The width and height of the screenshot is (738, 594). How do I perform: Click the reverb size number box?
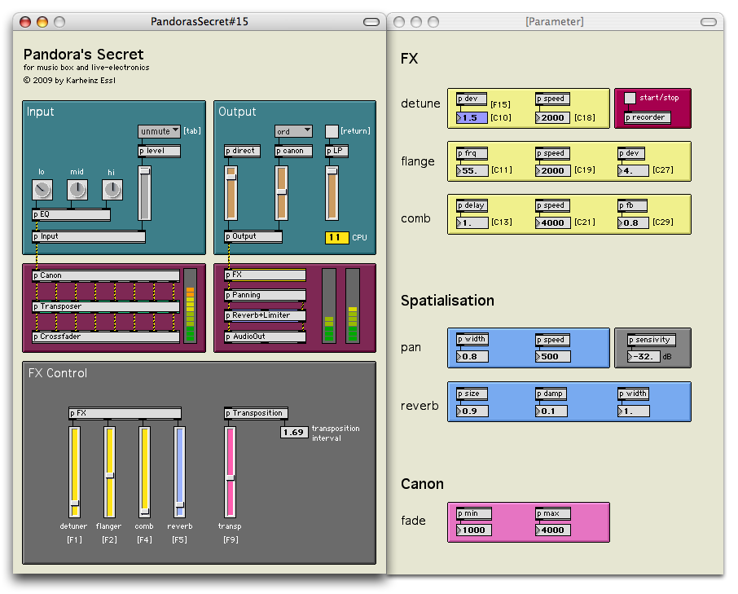pyautogui.click(x=472, y=411)
